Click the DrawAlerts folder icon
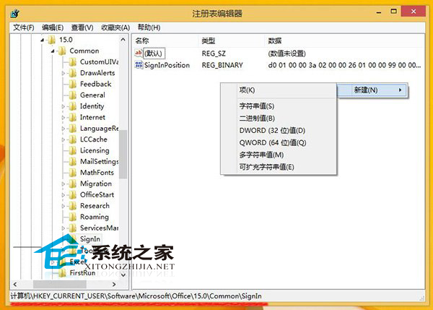The height and width of the screenshot is (310, 433). [x=72, y=73]
